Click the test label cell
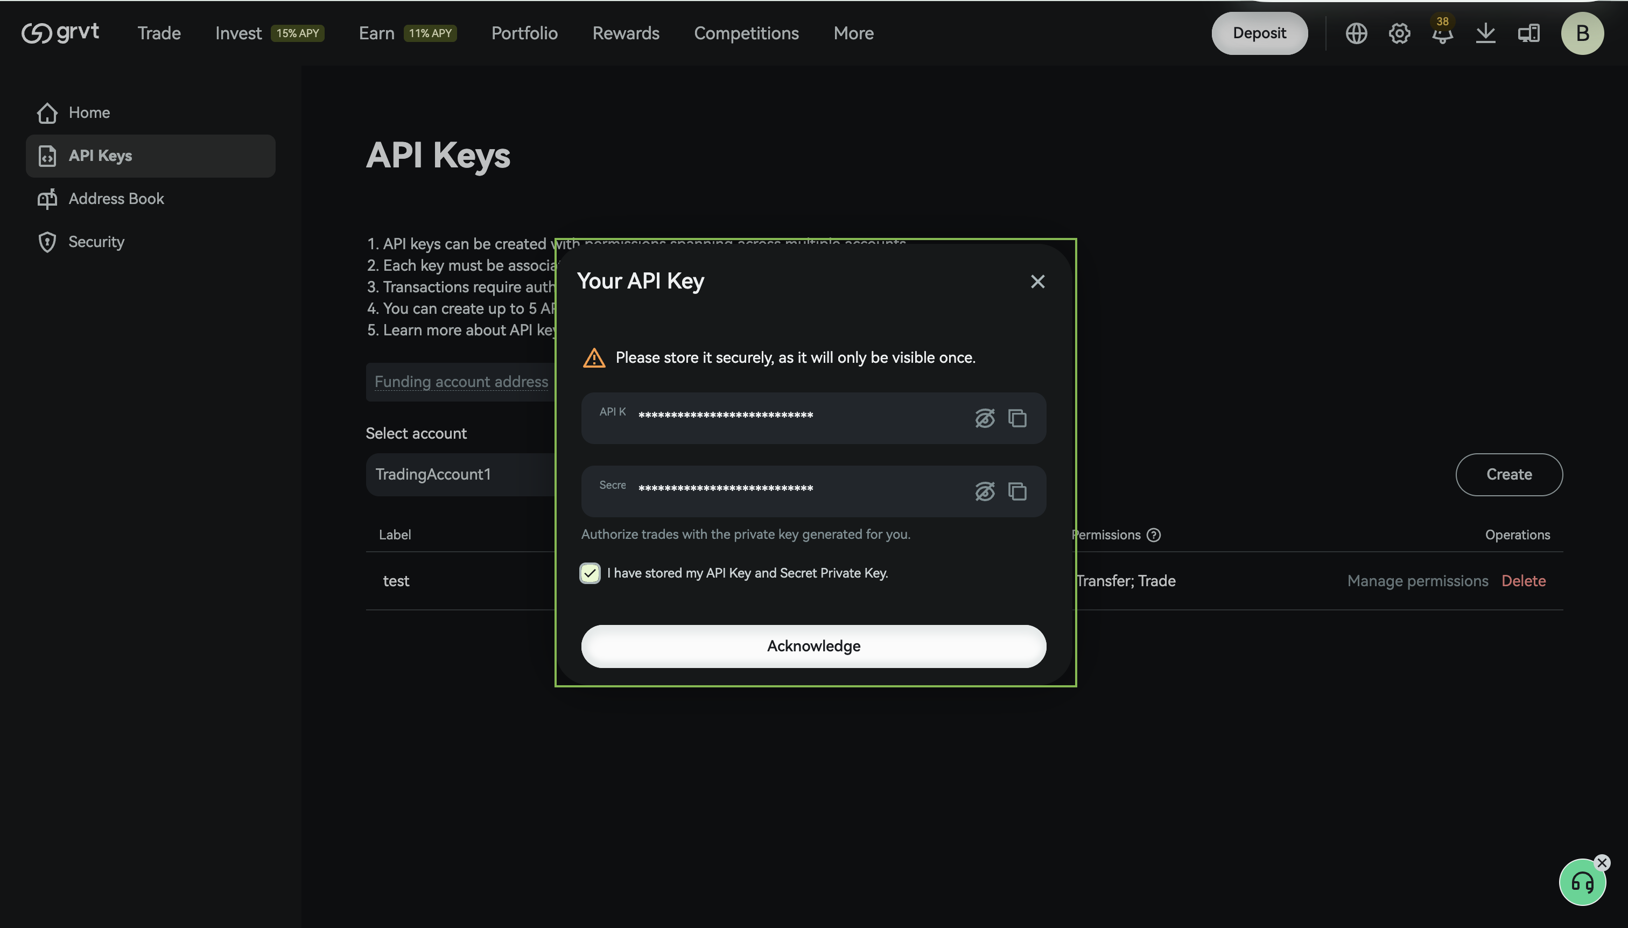The width and height of the screenshot is (1628, 928). point(396,581)
